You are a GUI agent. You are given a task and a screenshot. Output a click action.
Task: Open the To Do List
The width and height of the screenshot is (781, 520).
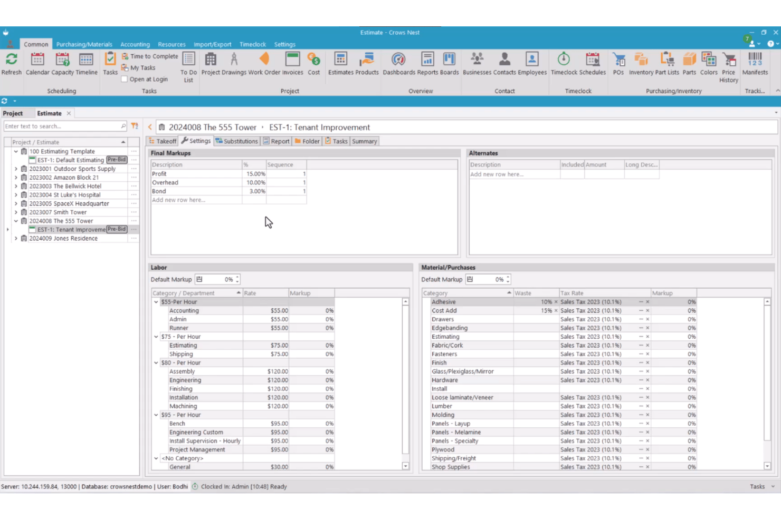[x=188, y=67]
